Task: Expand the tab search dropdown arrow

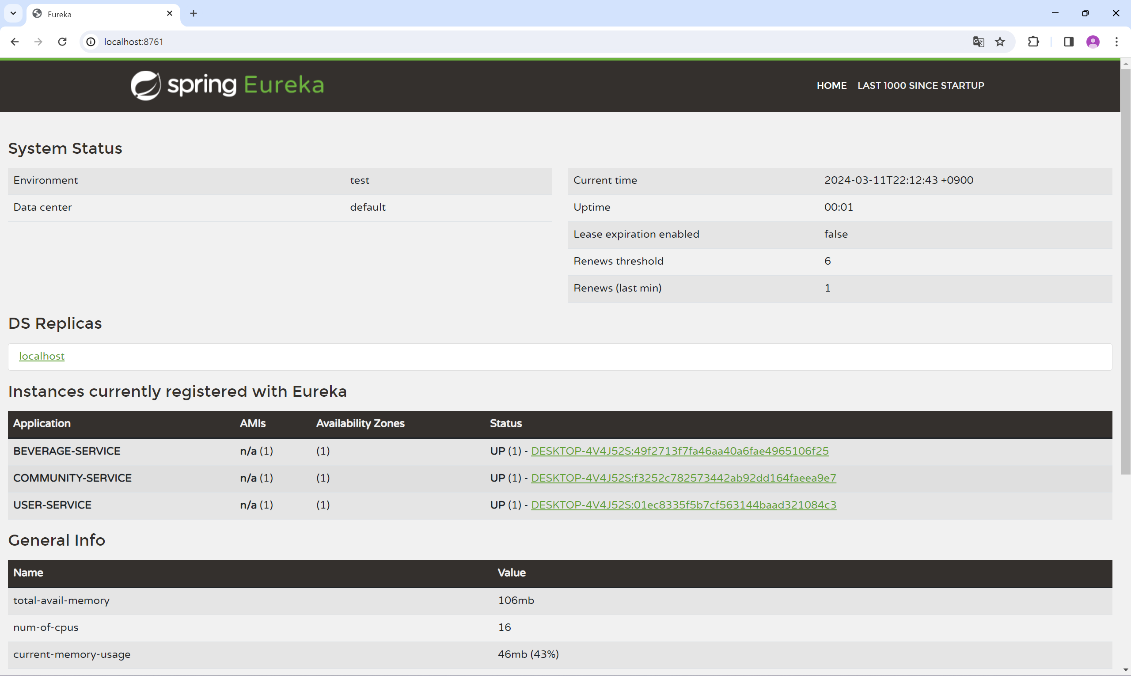Action: coord(13,13)
